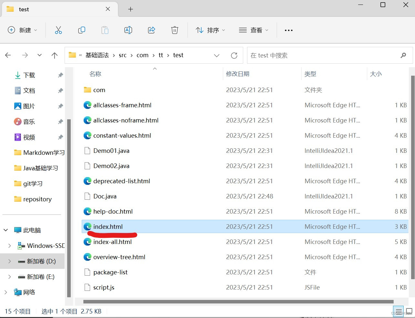415x318 pixels.
Task: Click com in the address breadcrumb
Action: tap(142, 55)
